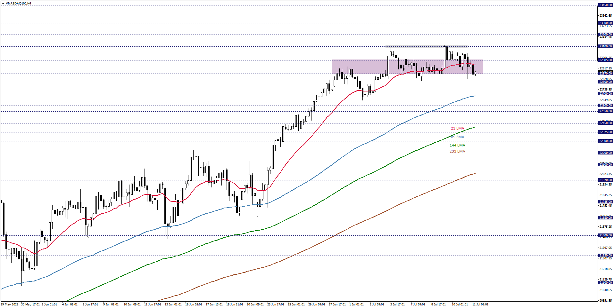Image resolution: width=614 pixels, height=308 pixels.
Task: Click the #NASDAQ100,H4 chart symbol label
Action: coord(19,4)
